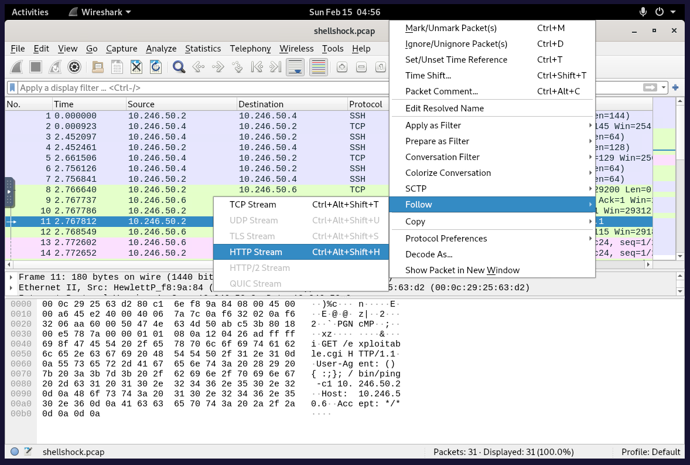The height and width of the screenshot is (465, 690).
Task: Toggle packet list colorization button
Action: 318,67
